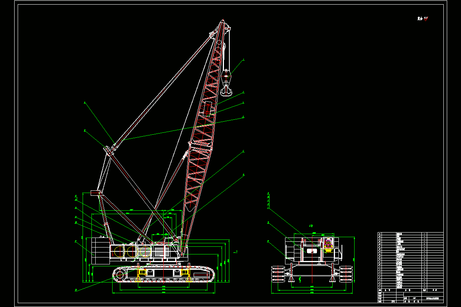Viewport: 461px width, 307px height.
Task: Select the left crawler track in front view
Action: pos(279,273)
